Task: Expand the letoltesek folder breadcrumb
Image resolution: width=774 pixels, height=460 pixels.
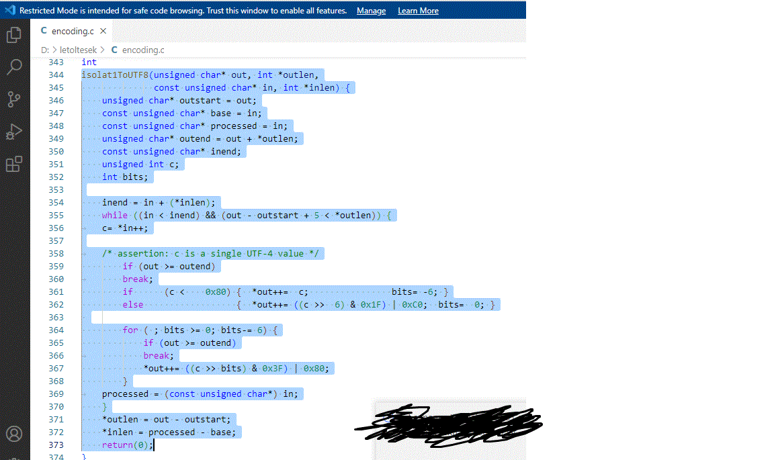Action: (x=78, y=50)
